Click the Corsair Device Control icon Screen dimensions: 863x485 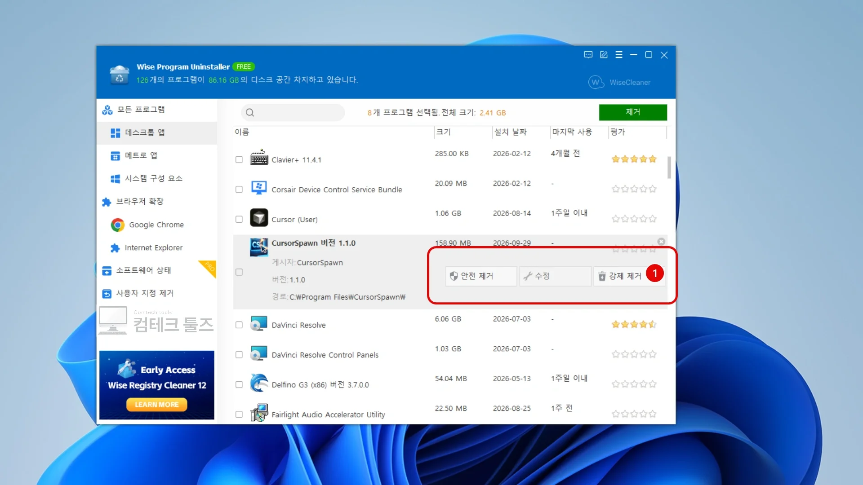pyautogui.click(x=259, y=188)
